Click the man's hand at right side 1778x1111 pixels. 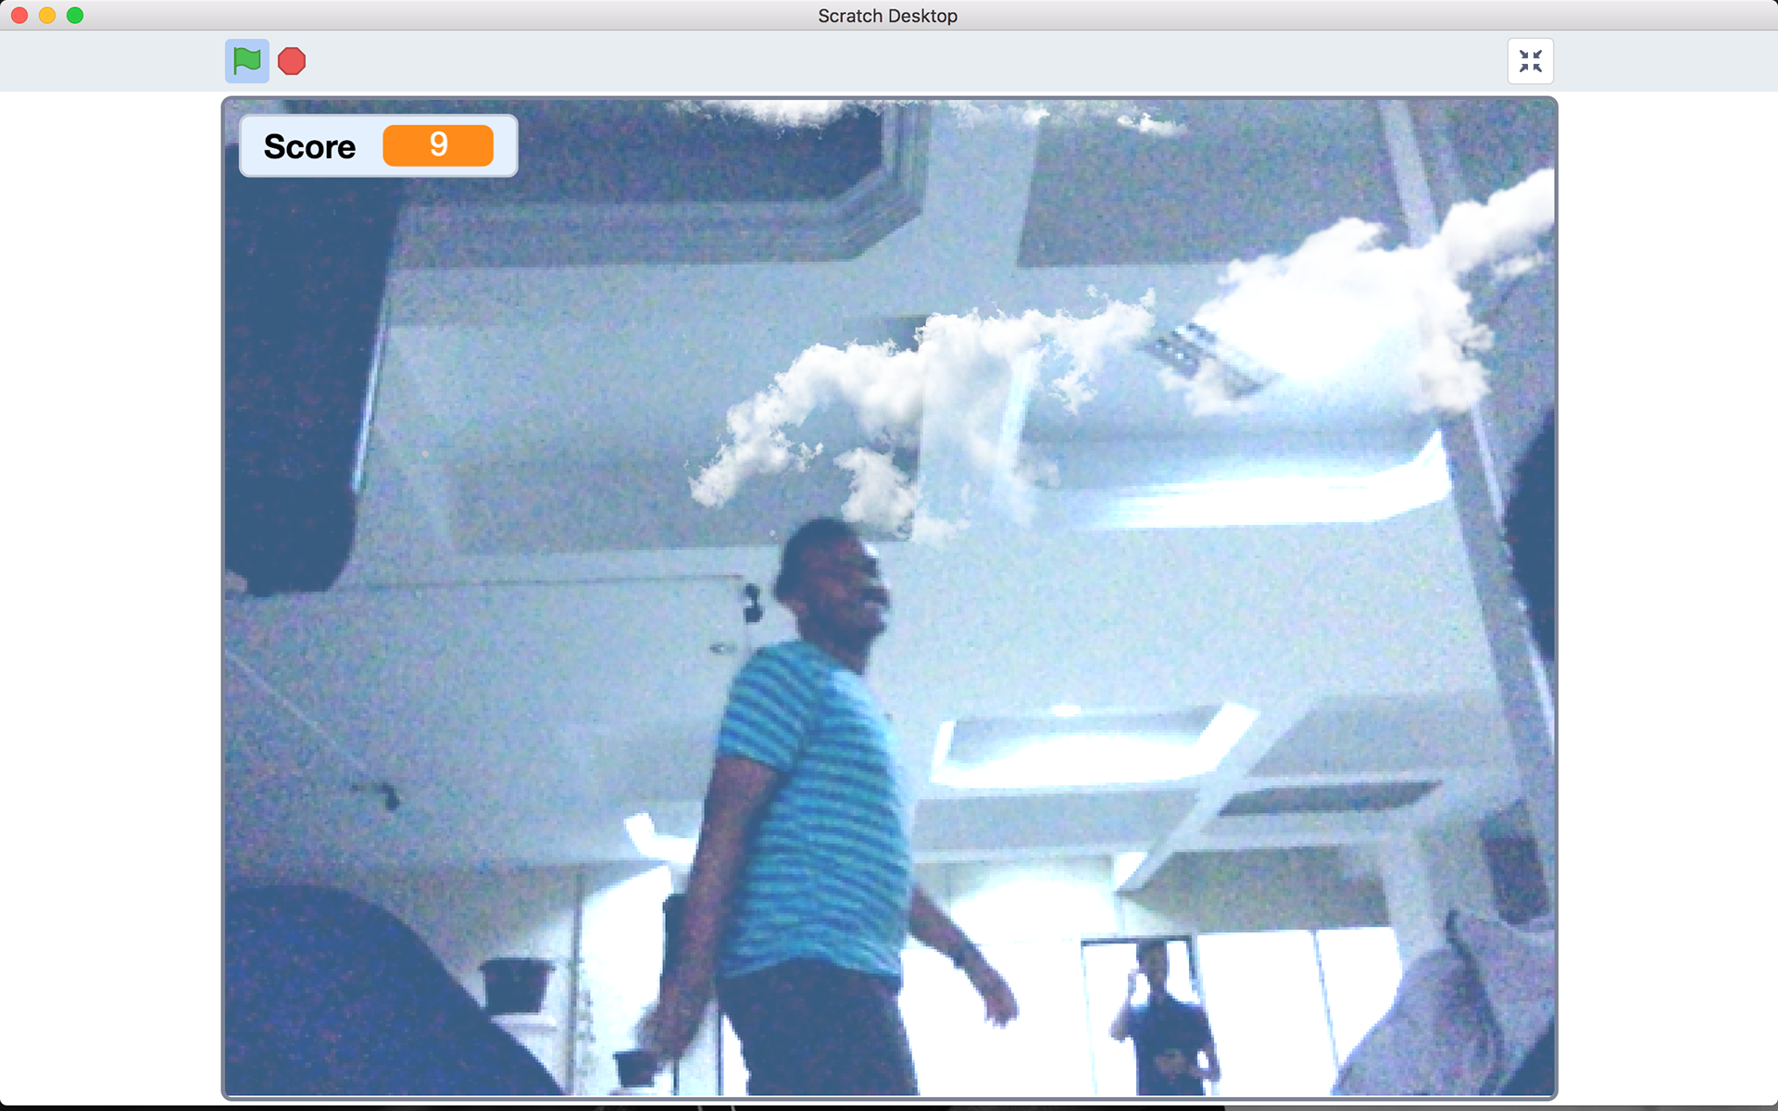point(998,1007)
